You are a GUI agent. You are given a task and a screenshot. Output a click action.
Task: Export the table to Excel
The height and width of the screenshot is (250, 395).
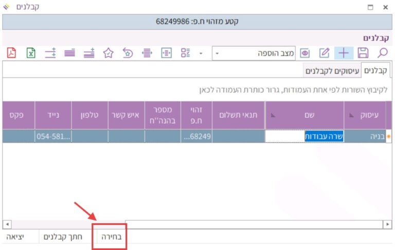(31, 53)
